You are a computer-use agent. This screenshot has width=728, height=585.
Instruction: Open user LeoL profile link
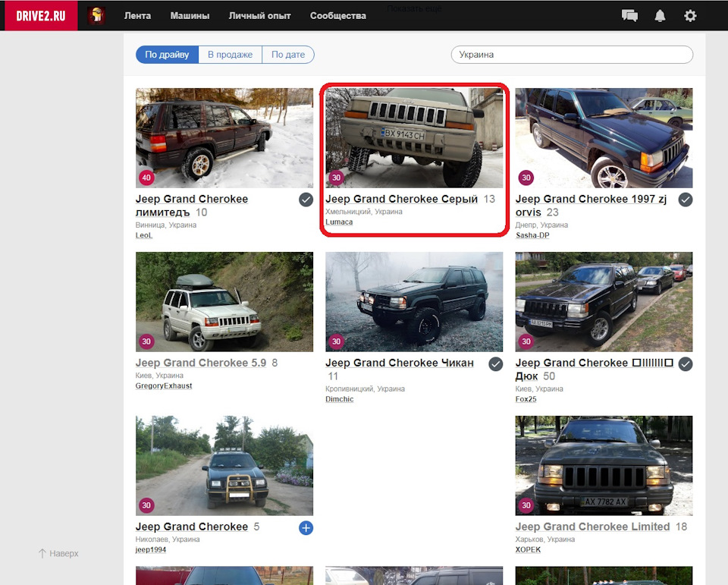[143, 235]
